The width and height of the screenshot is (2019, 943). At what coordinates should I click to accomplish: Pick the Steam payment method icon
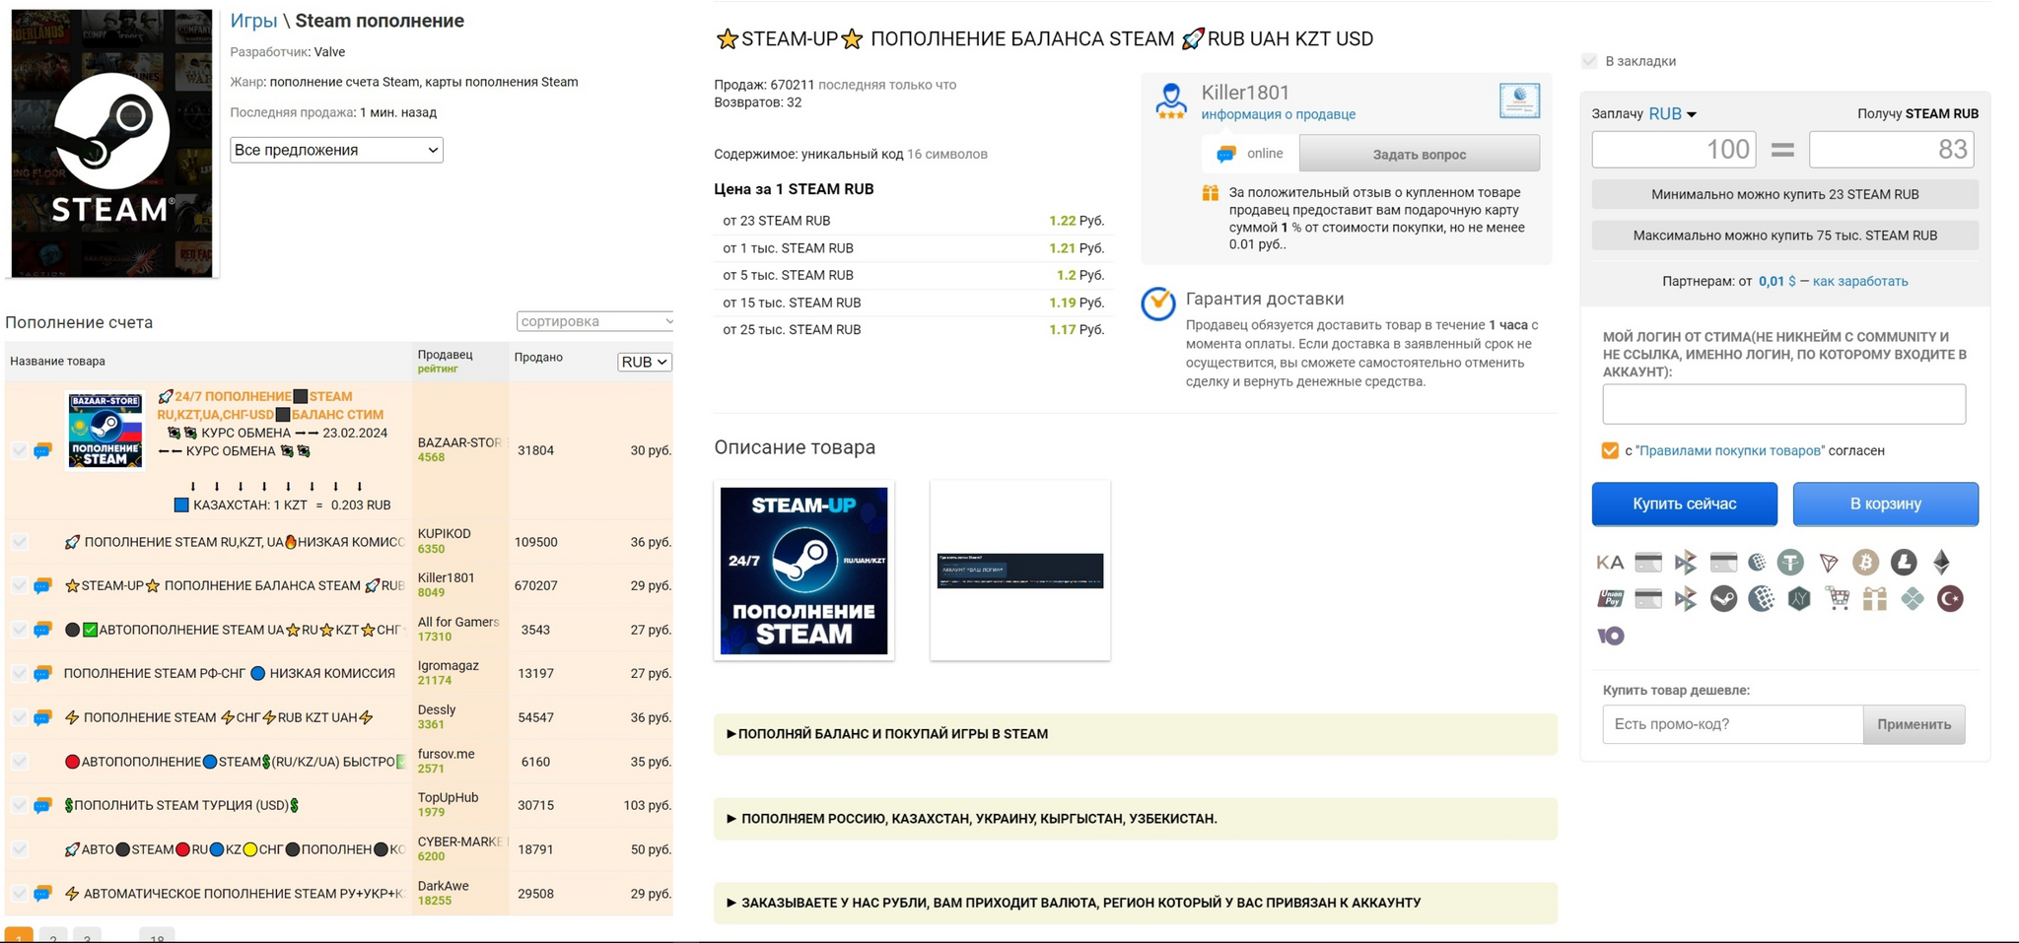click(x=1723, y=598)
